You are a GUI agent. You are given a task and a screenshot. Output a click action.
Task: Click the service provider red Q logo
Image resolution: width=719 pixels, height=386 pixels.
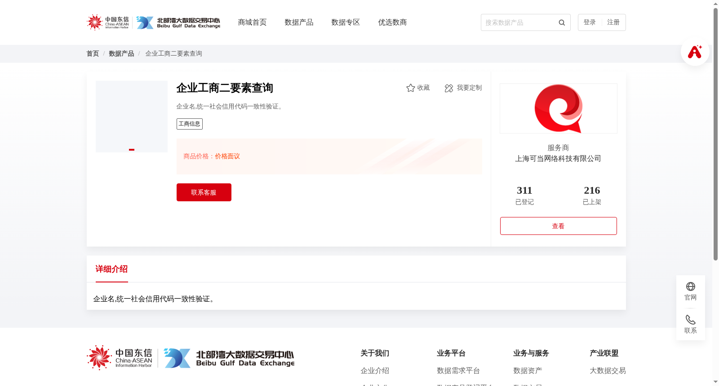point(559,108)
